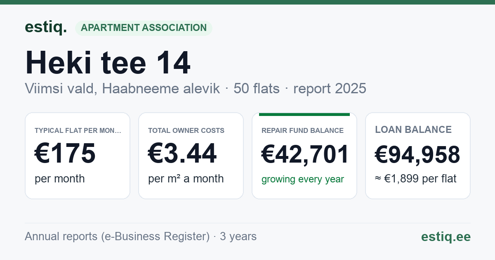Click the €3.44 value
Viewport: 495px width, 260px height.
pos(182,153)
